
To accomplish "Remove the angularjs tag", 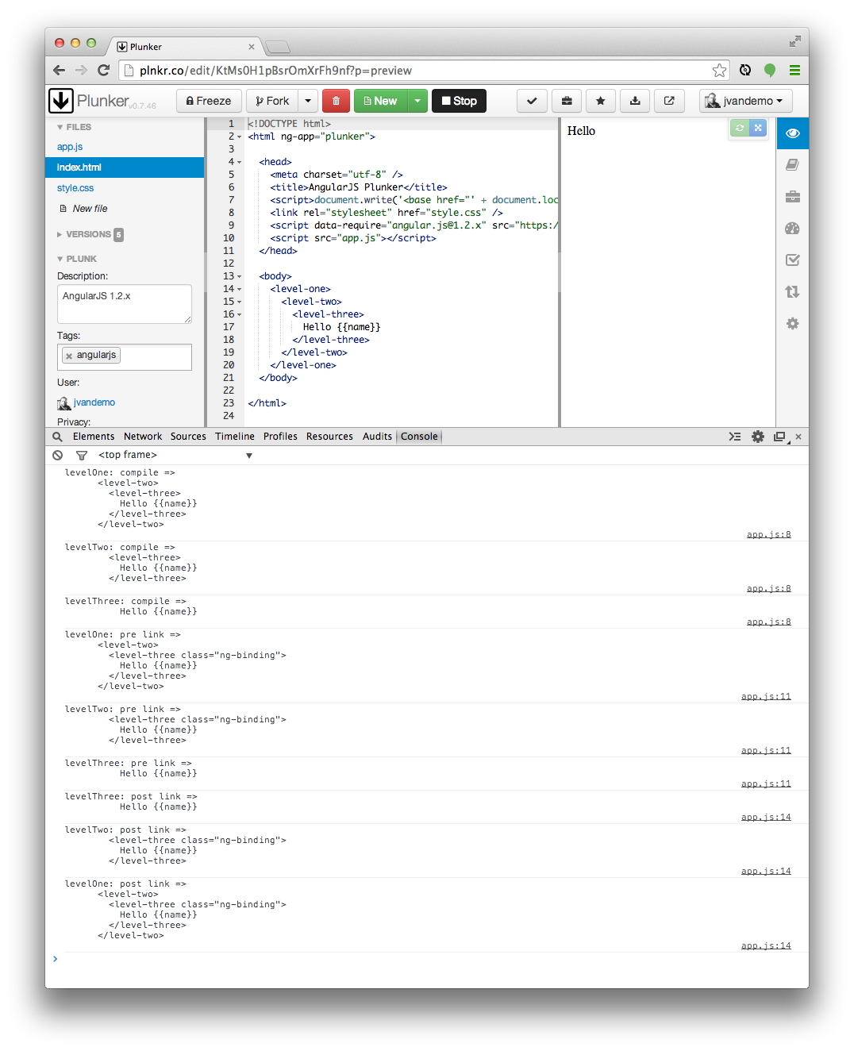I will 69,356.
